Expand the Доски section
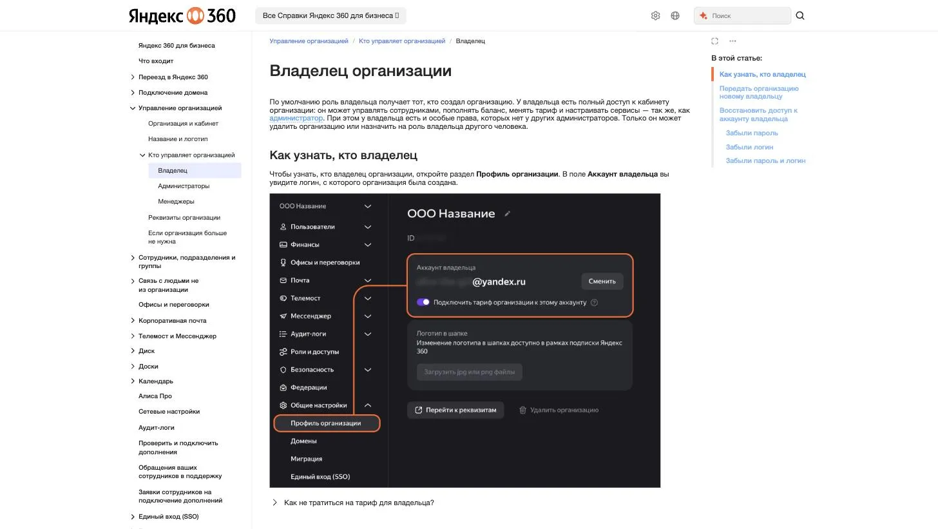The image size is (938, 529). click(x=133, y=367)
